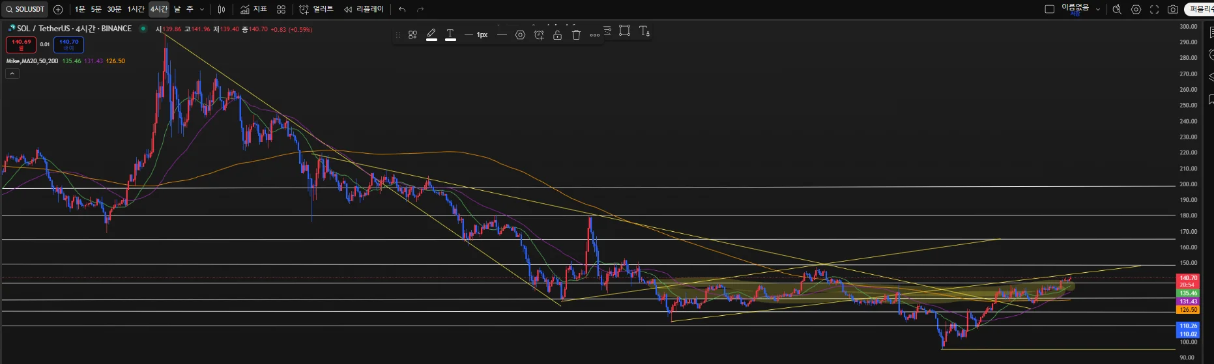Open drawing settings hexagon icon in the floating toolbar
1214x364 pixels.
[x=520, y=35]
